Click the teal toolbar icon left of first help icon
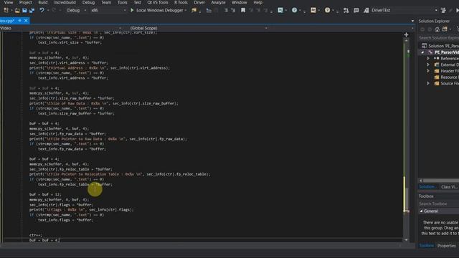 tap(280, 10)
